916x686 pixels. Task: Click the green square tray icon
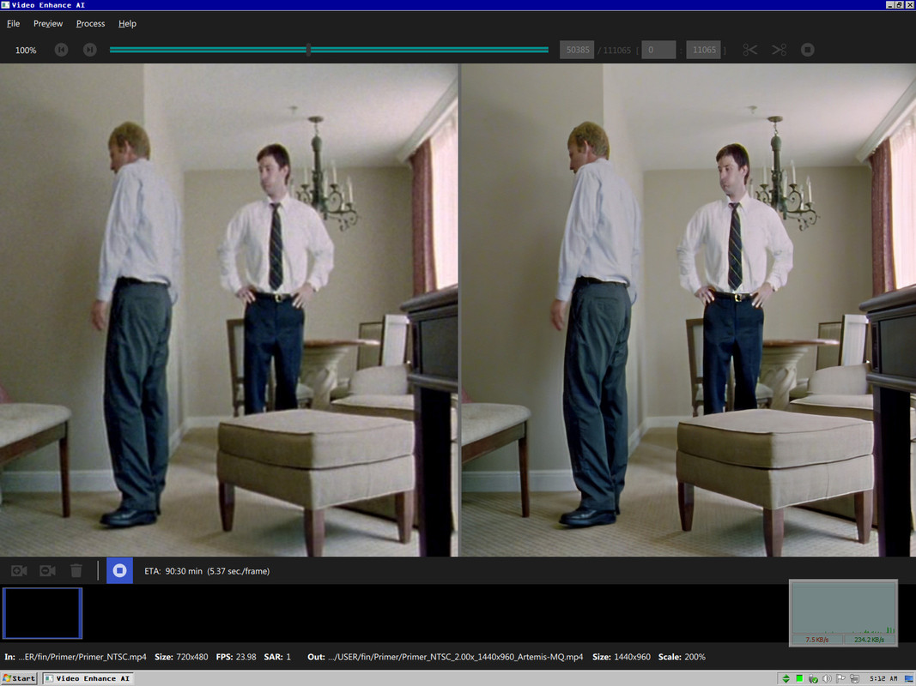pos(799,678)
